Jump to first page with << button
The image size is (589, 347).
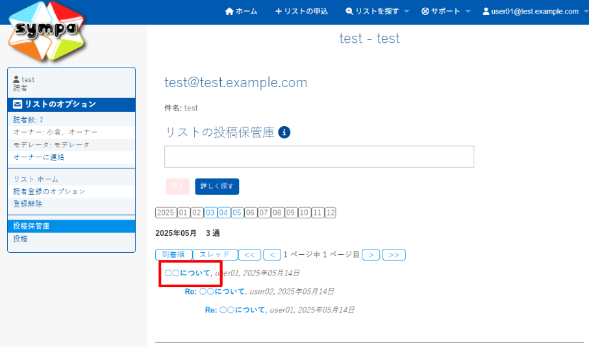pos(250,255)
